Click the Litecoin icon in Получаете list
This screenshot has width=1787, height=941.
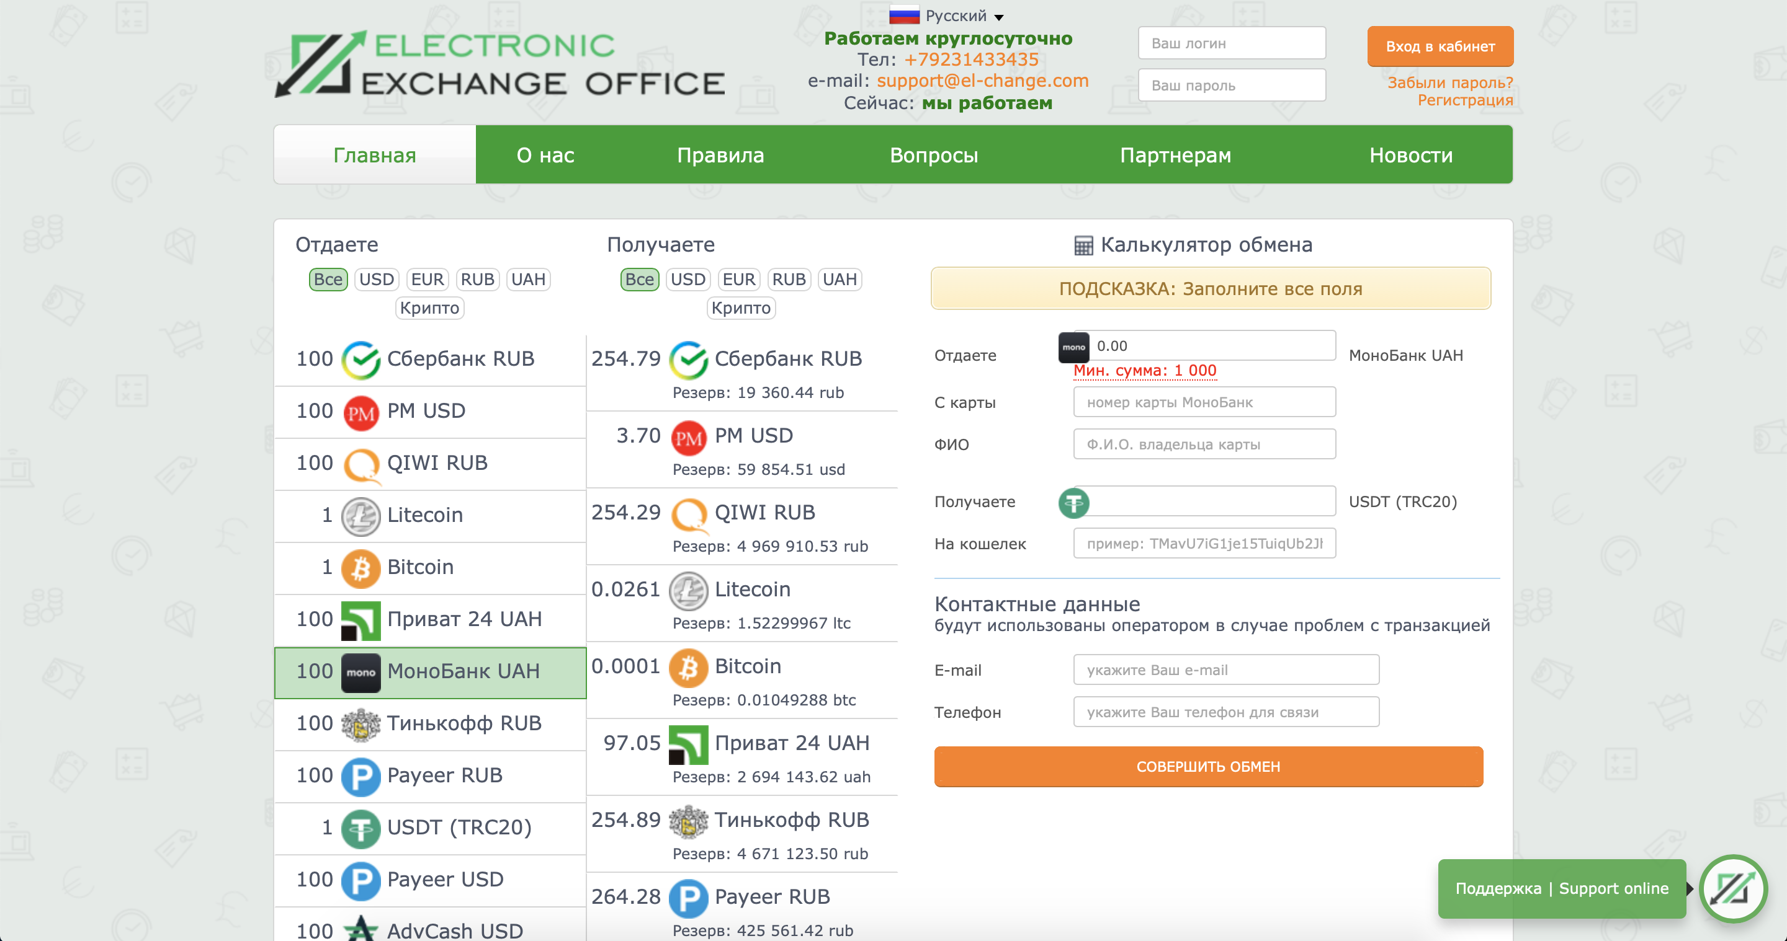click(x=688, y=590)
